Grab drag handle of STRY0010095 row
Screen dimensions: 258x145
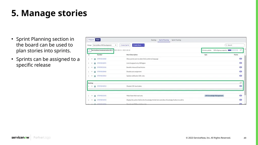coord(92,63)
